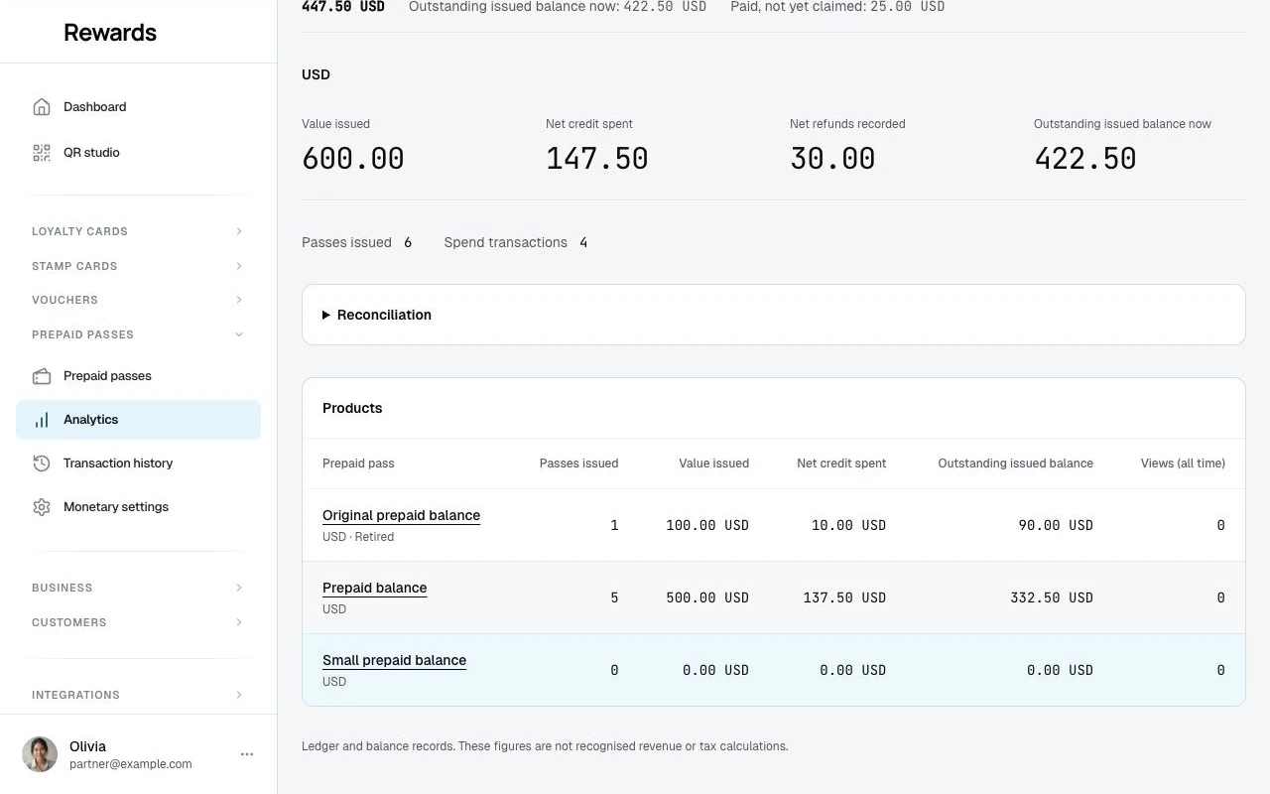
Task: Expand the Customers section
Action: point(138,622)
